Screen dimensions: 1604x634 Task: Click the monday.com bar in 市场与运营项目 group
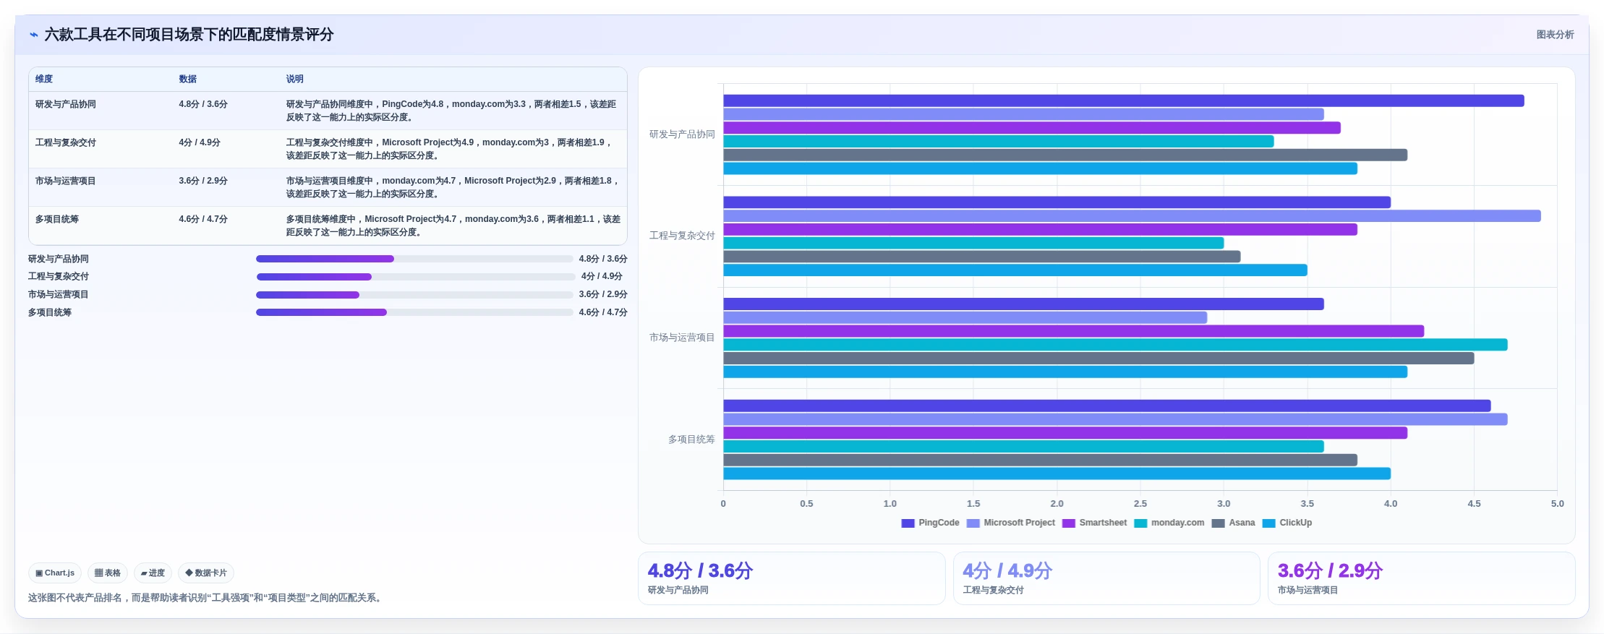(x=1115, y=345)
